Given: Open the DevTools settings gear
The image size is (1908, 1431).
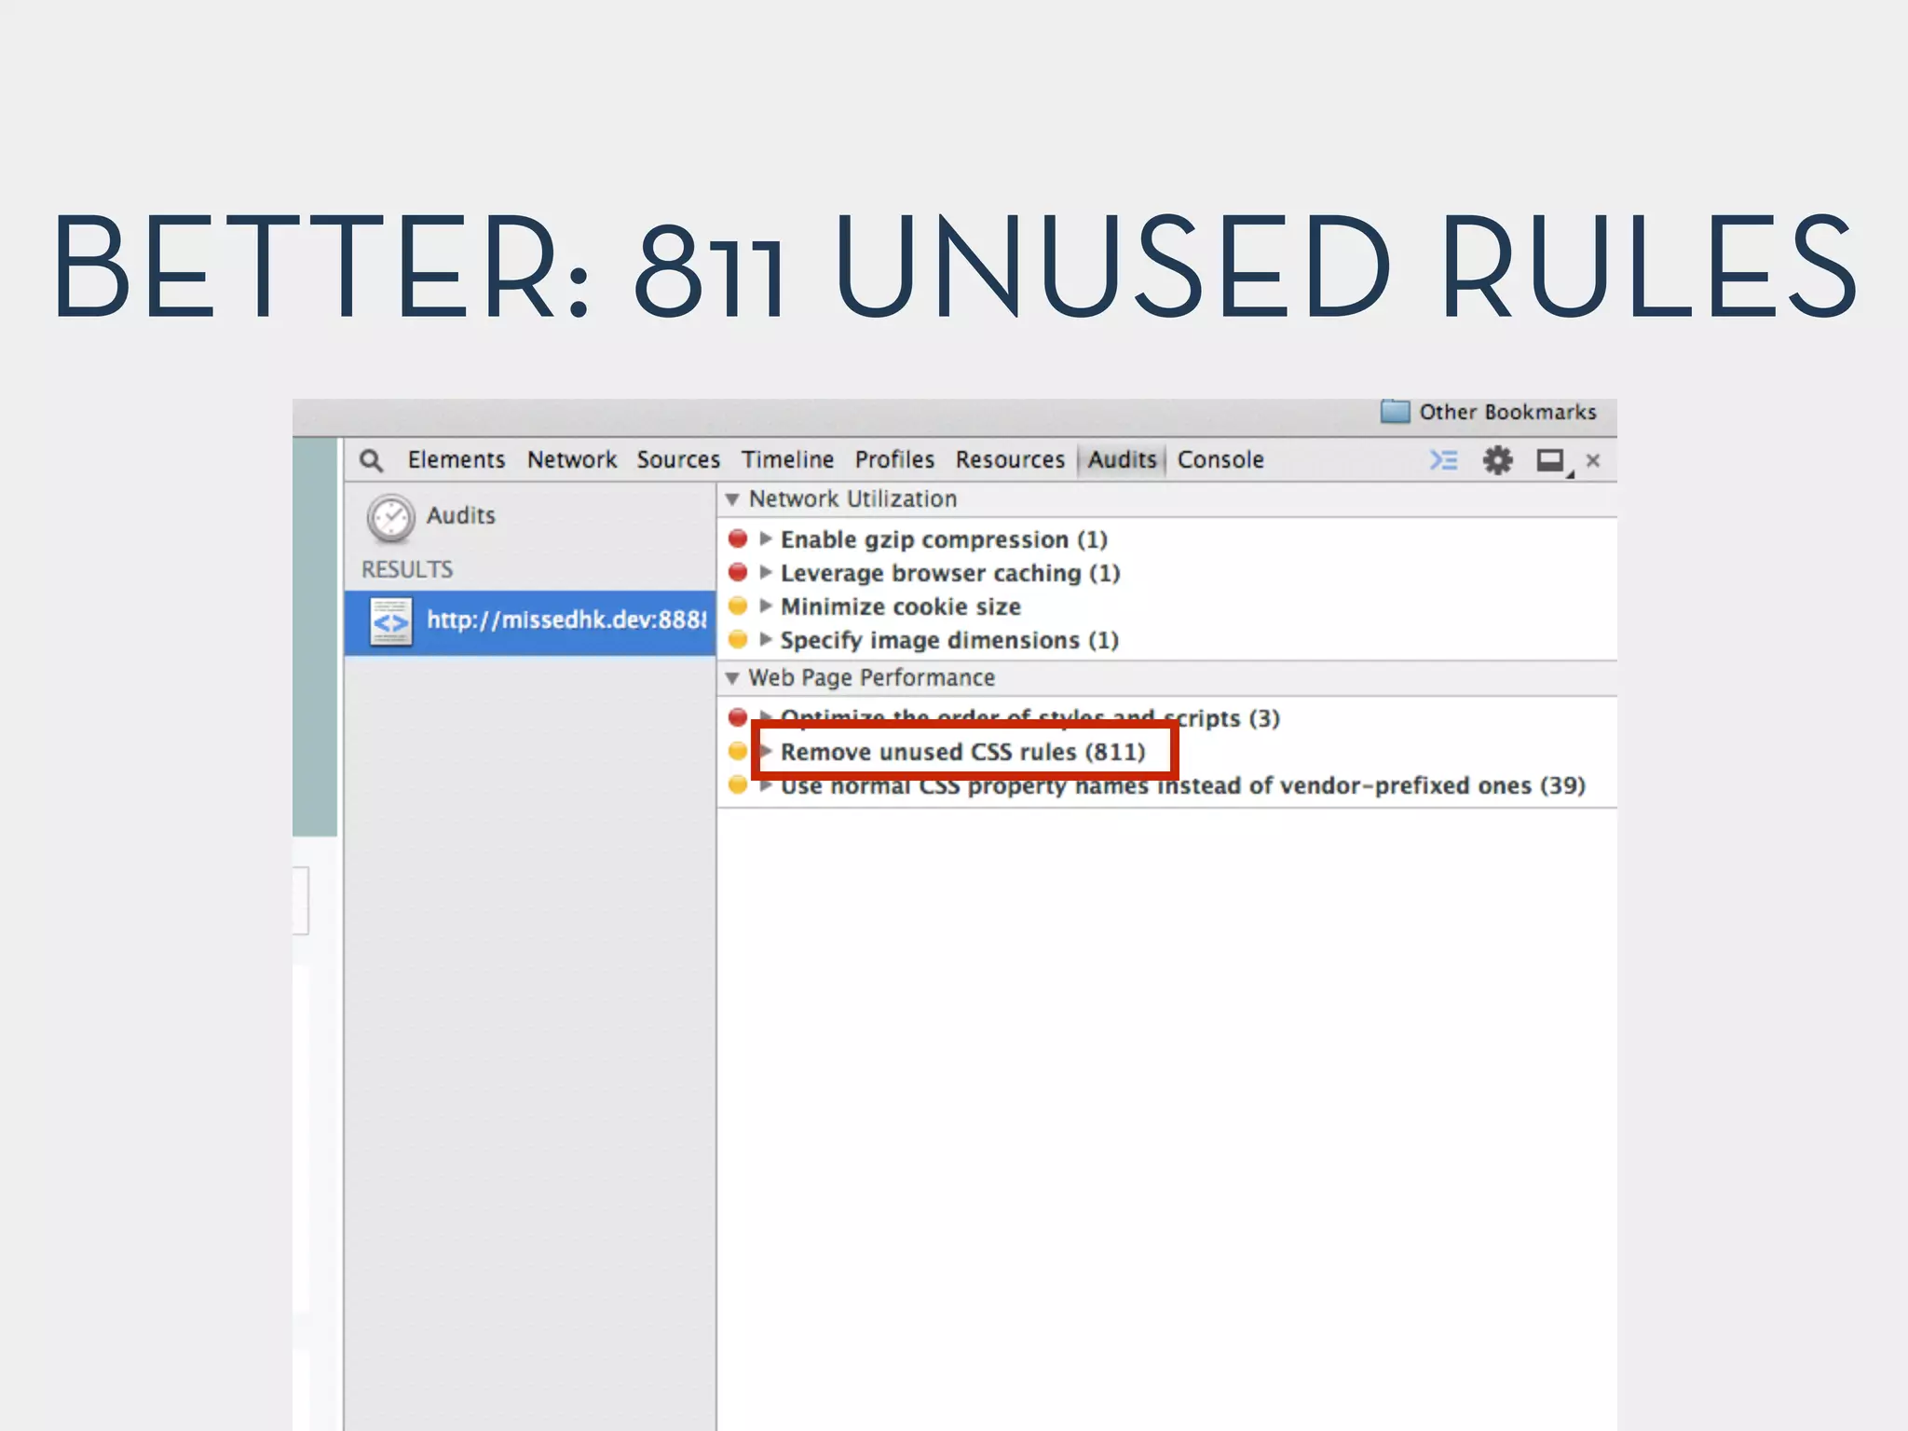Looking at the screenshot, I should click(1497, 460).
